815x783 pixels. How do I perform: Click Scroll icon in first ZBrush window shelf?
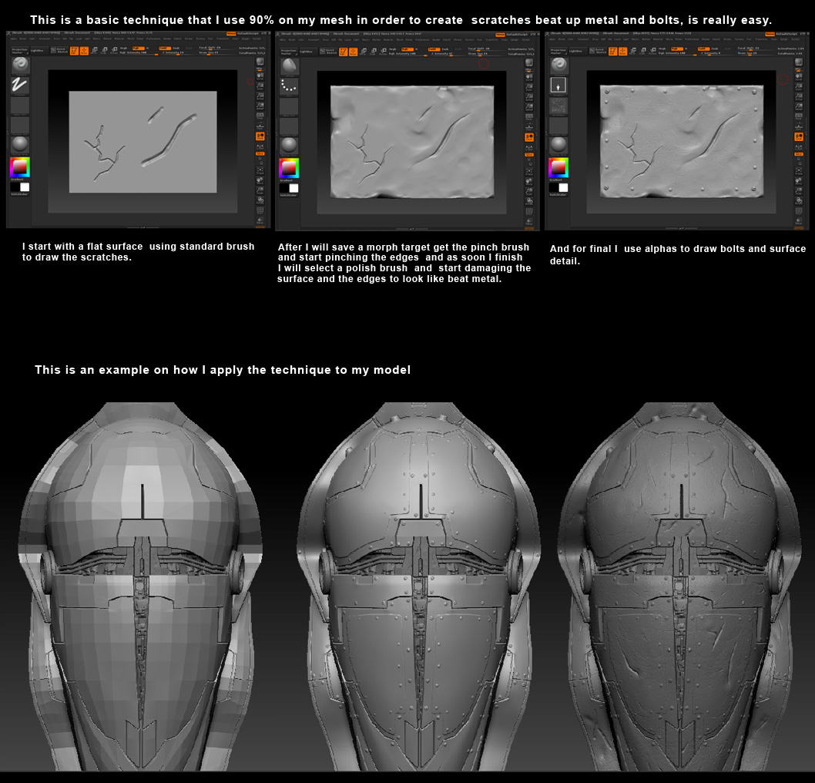260,76
